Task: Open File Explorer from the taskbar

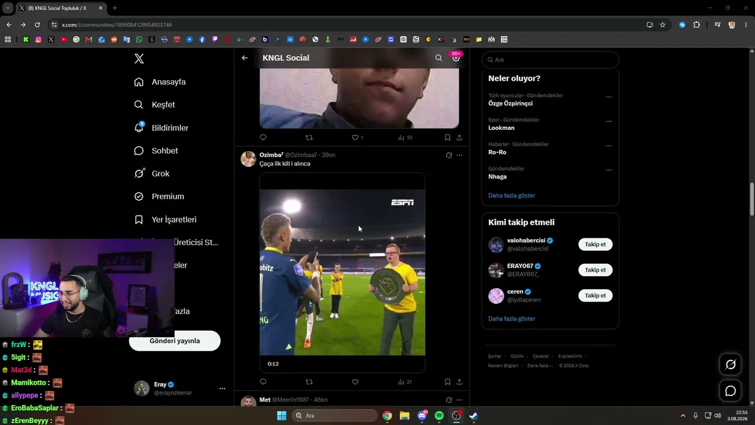Action: (x=405, y=416)
